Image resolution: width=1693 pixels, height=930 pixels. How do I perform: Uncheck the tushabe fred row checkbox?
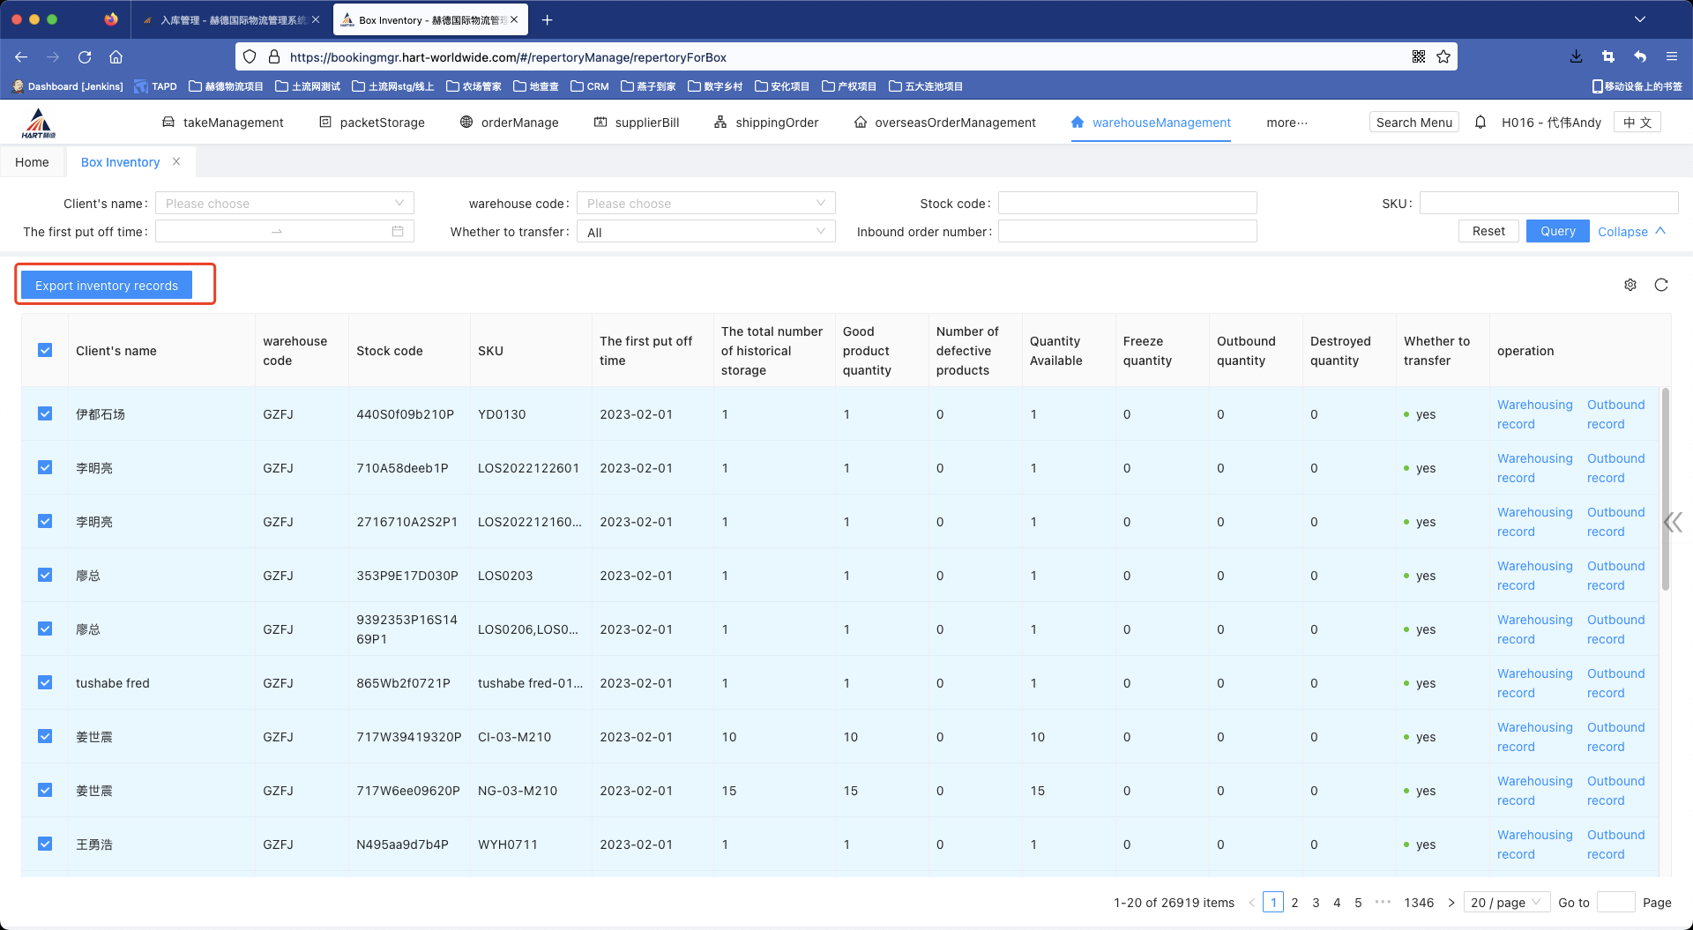coord(45,682)
